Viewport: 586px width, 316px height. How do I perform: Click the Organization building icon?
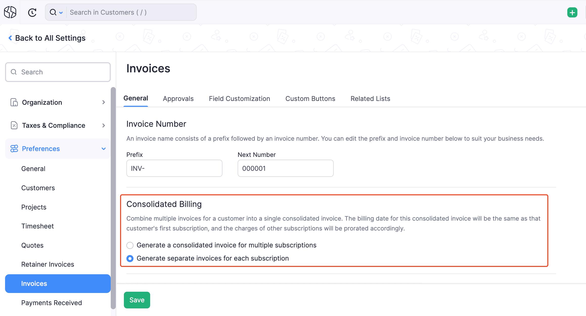pyautogui.click(x=14, y=102)
